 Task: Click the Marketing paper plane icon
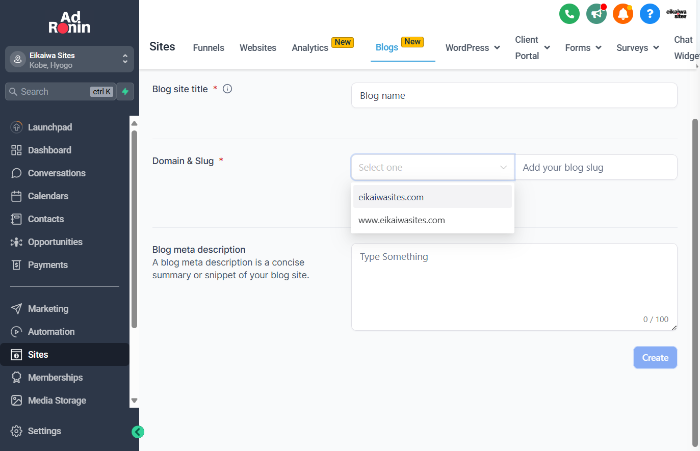(16, 309)
